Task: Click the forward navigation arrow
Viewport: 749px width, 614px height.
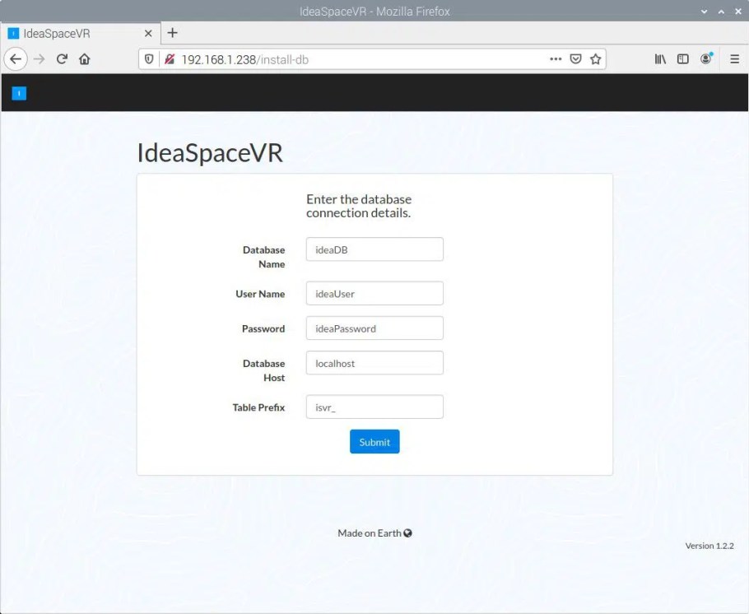Action: tap(40, 59)
